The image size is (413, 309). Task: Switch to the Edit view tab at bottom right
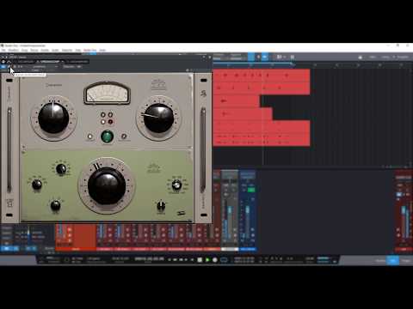pyautogui.click(x=380, y=260)
